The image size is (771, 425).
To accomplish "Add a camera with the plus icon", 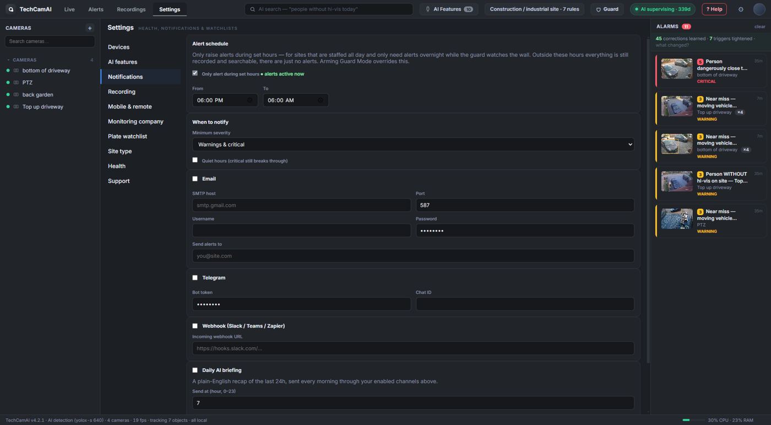I will click(90, 28).
